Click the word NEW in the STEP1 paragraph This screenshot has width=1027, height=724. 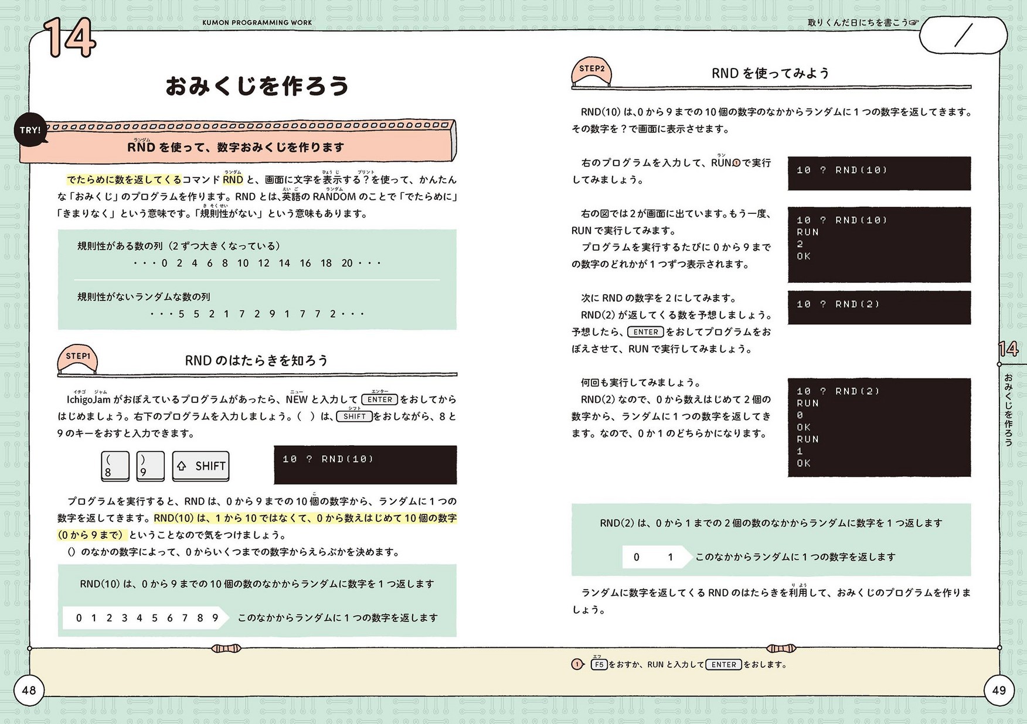point(297,399)
